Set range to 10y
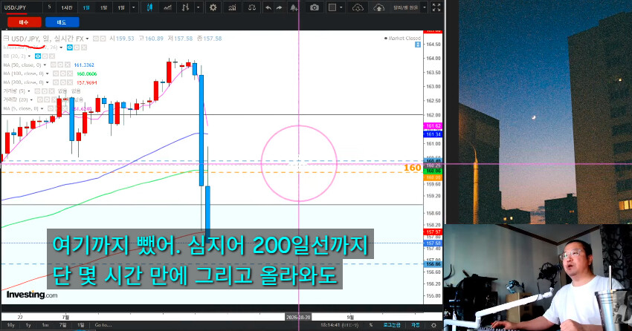 (10, 325)
